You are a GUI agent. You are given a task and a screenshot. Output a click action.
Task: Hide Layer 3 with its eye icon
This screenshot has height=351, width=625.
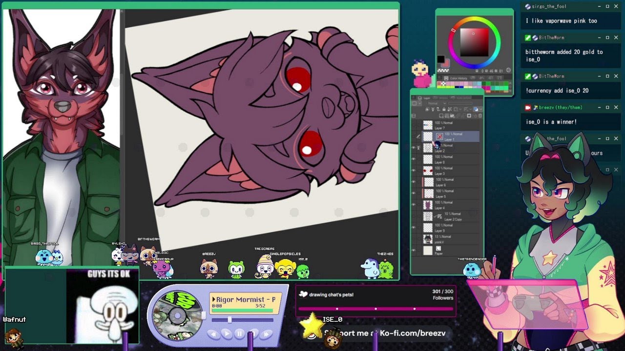tap(414, 171)
